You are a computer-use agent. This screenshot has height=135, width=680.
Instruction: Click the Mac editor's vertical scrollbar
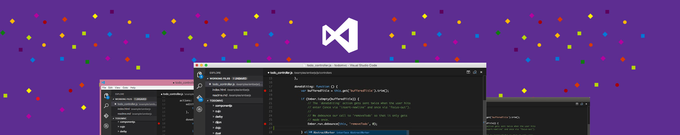pos(484,106)
